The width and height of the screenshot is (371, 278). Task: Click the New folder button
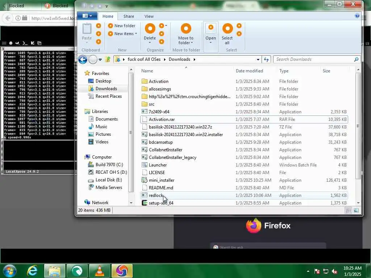click(x=122, y=26)
